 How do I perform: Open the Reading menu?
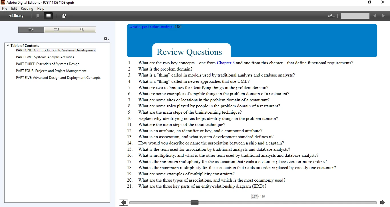[27, 9]
